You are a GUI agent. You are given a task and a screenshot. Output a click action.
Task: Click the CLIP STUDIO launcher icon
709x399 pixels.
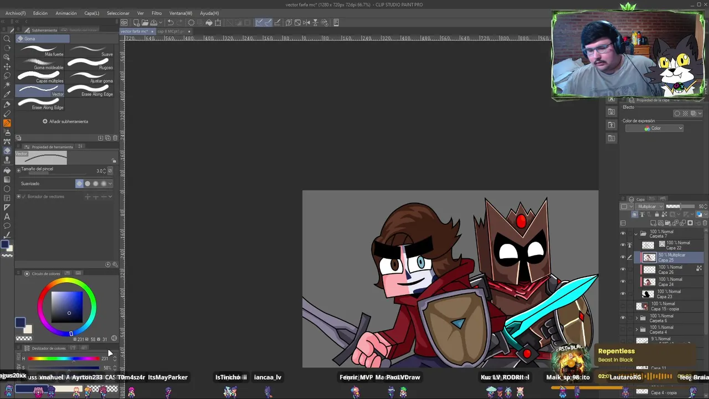click(x=124, y=23)
